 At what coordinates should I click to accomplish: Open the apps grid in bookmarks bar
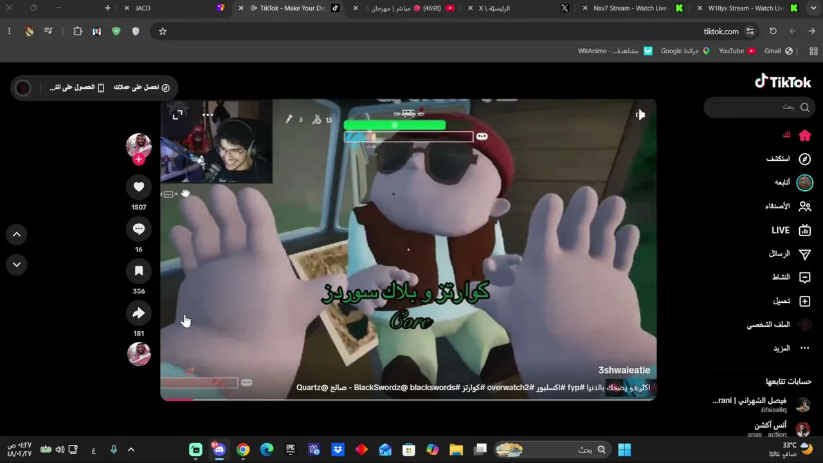[813, 51]
